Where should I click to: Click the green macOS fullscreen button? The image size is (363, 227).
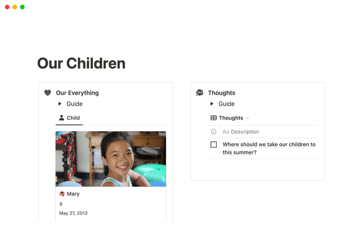(x=22, y=7)
